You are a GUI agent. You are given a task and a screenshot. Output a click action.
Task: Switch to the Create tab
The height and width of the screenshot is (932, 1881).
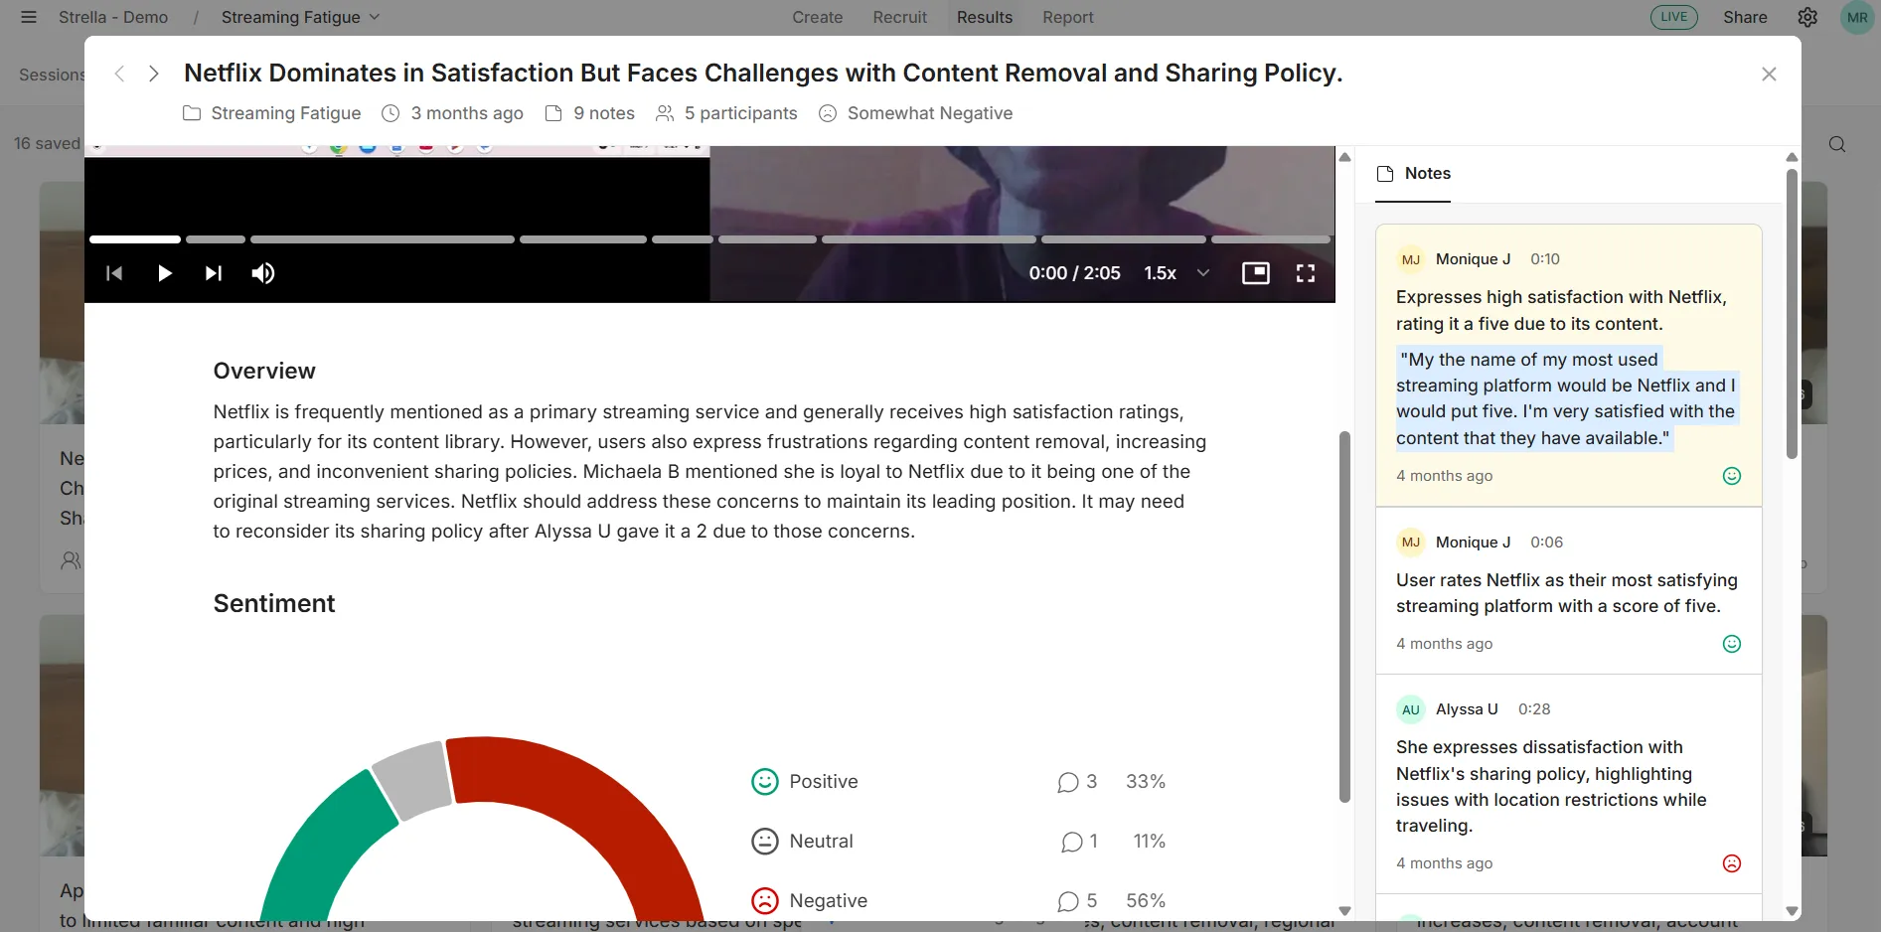(818, 17)
